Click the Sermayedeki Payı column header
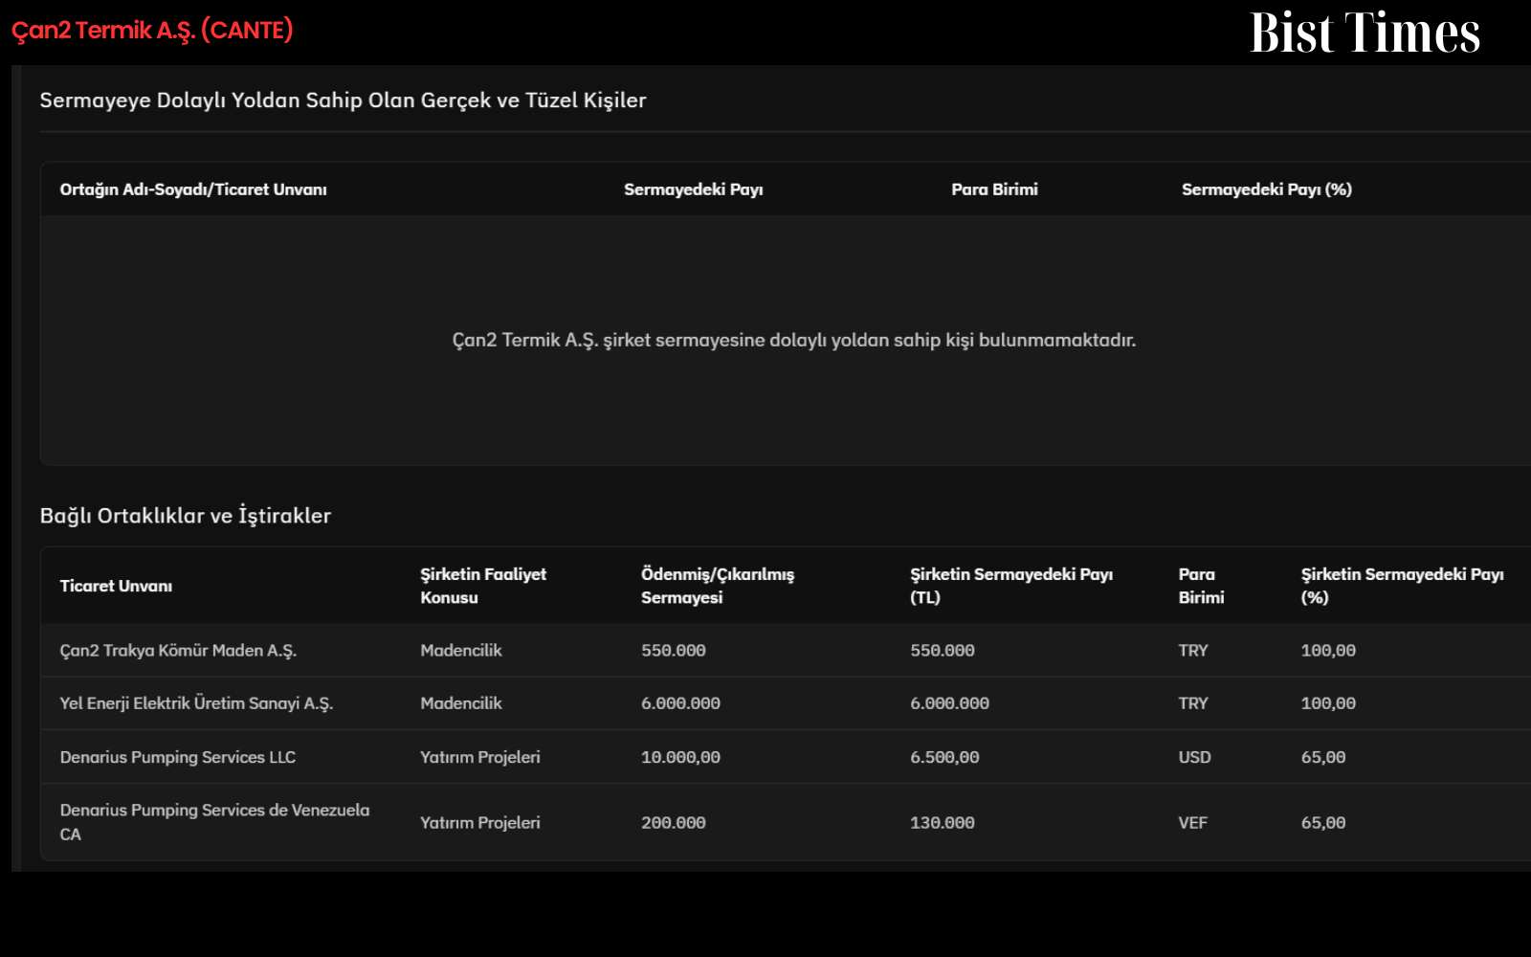1531x957 pixels. click(x=694, y=189)
